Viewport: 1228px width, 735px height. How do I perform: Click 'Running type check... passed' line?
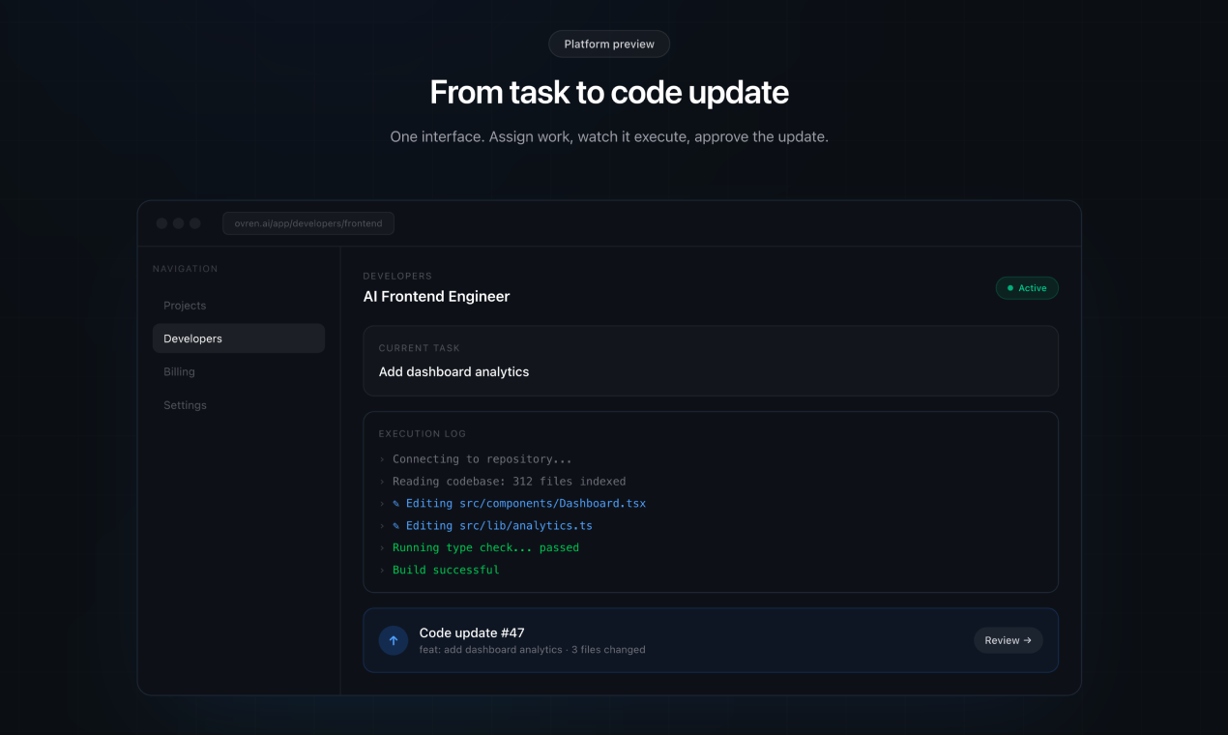point(485,547)
